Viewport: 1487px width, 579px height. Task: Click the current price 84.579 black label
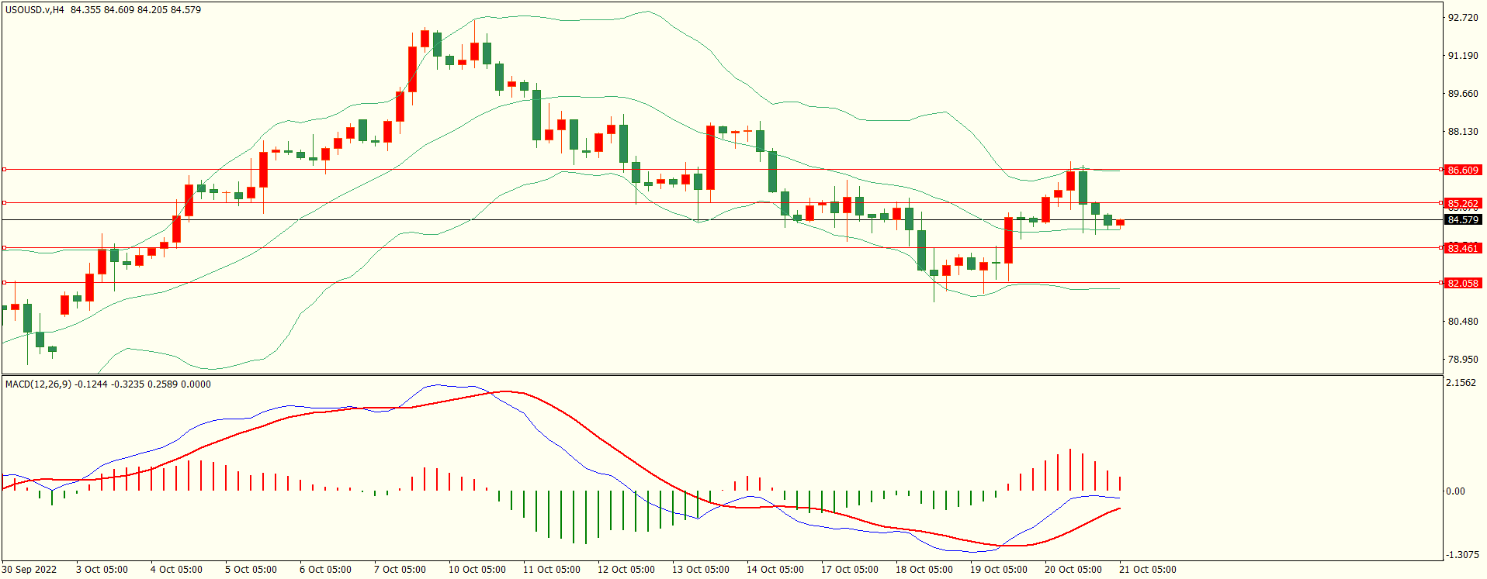click(1463, 220)
